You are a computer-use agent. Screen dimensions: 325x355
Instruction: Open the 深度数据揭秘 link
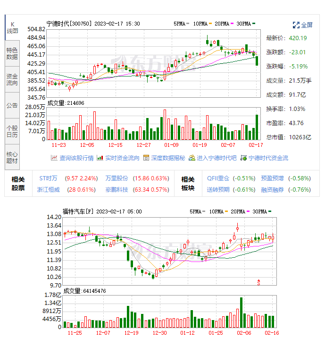[168, 158]
